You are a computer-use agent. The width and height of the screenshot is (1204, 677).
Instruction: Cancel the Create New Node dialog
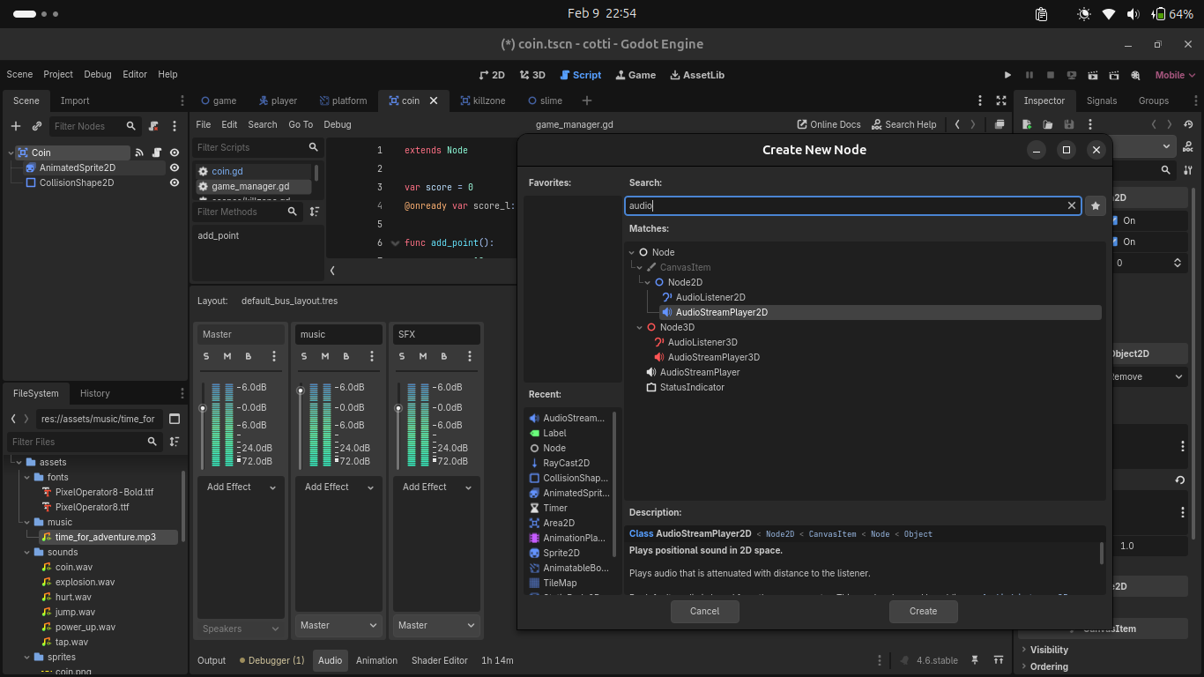click(x=704, y=611)
